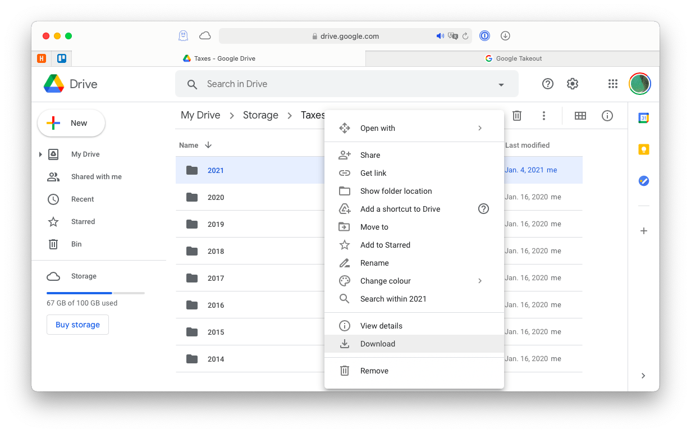Select Rename in the context menu

(x=414, y=263)
